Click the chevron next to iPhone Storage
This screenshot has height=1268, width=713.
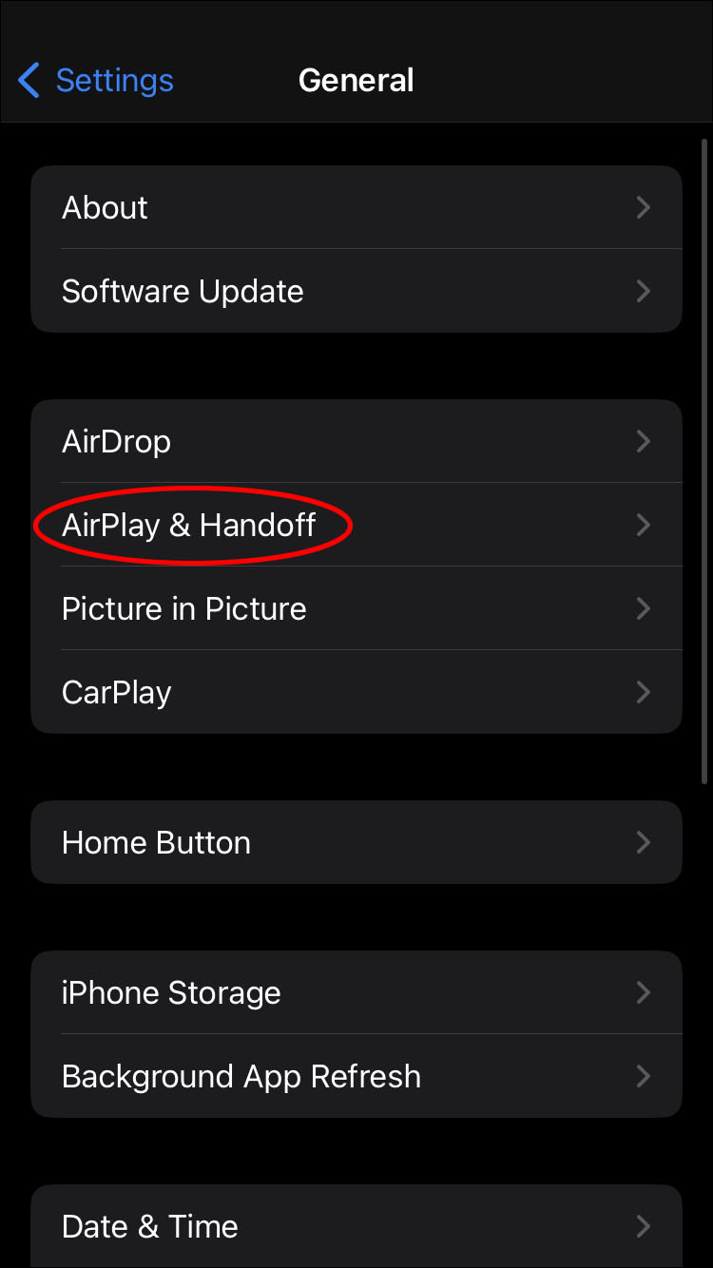(644, 992)
